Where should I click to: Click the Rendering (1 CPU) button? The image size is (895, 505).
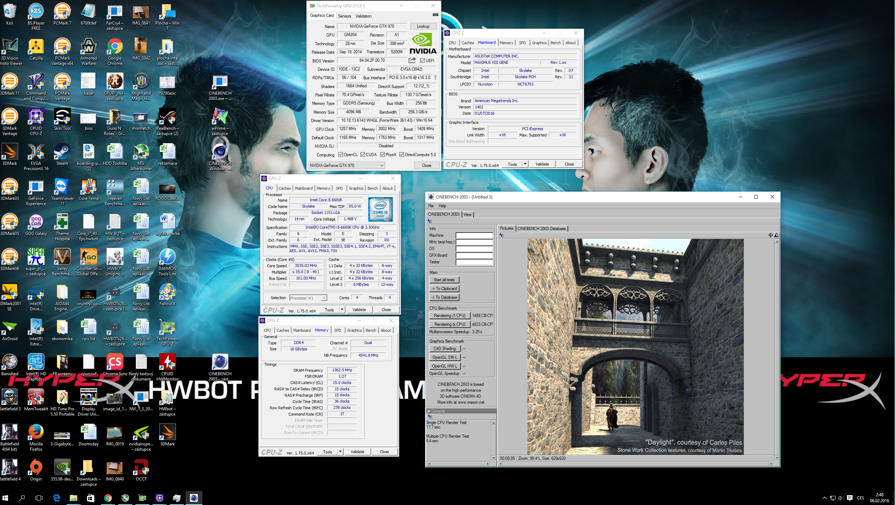tap(450, 316)
